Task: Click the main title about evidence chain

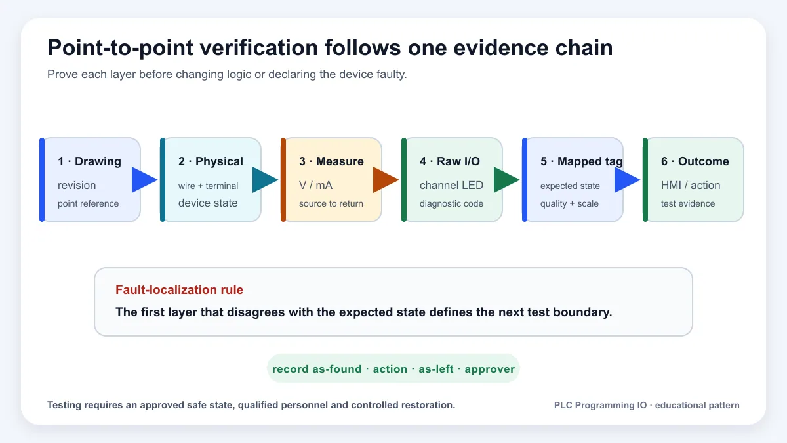Action: 330,48
